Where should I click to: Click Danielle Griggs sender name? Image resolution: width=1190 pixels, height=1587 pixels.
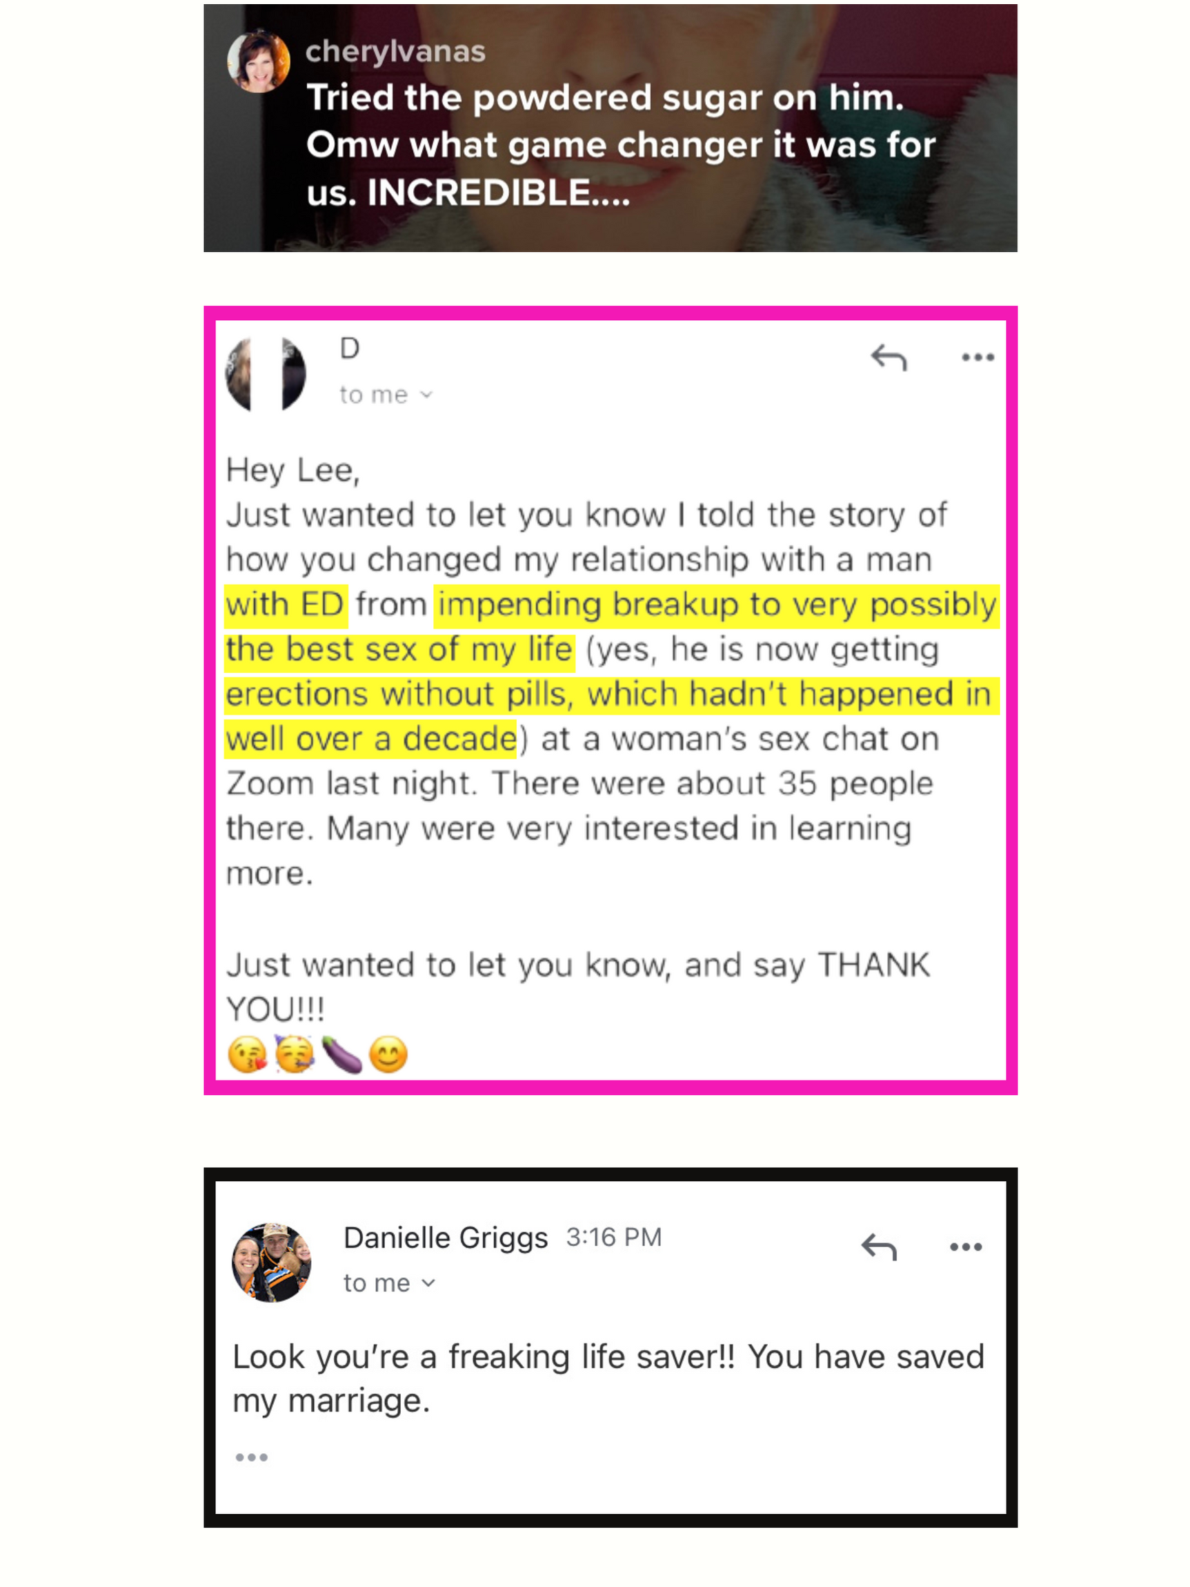[x=446, y=1238]
